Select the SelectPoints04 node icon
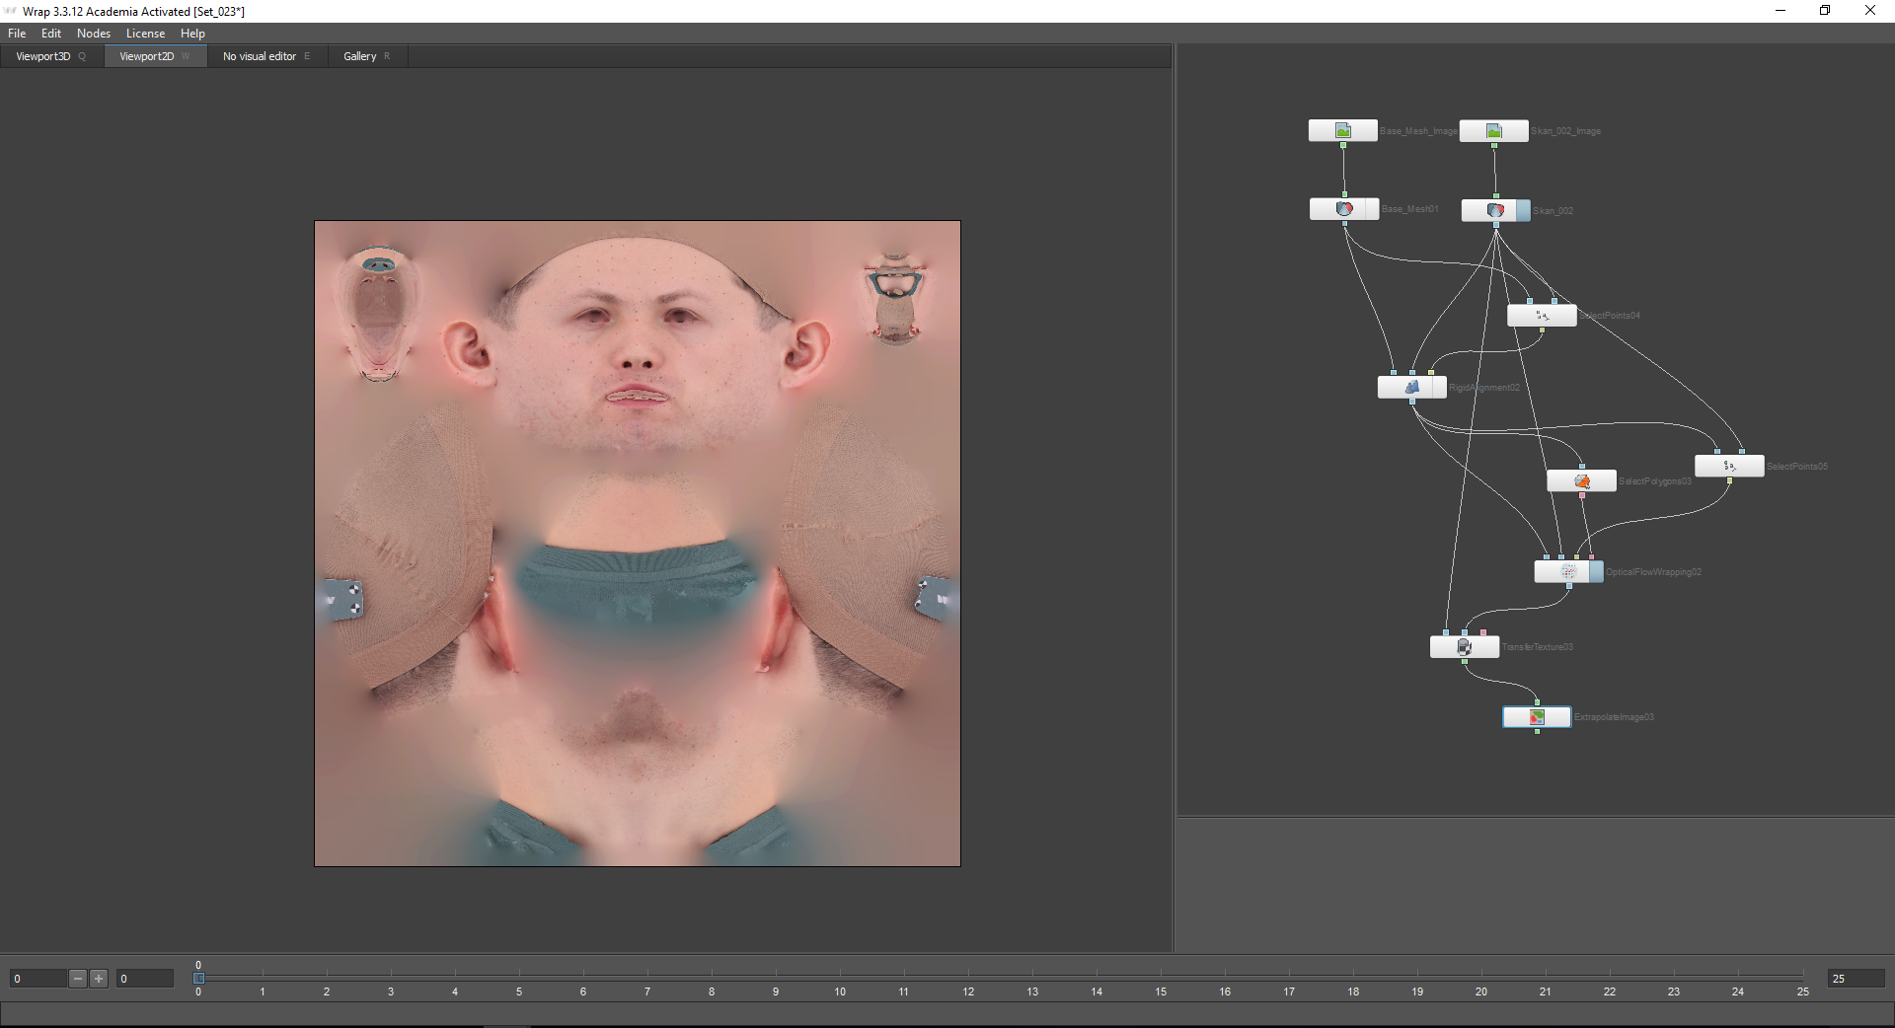The image size is (1895, 1028). (1542, 316)
